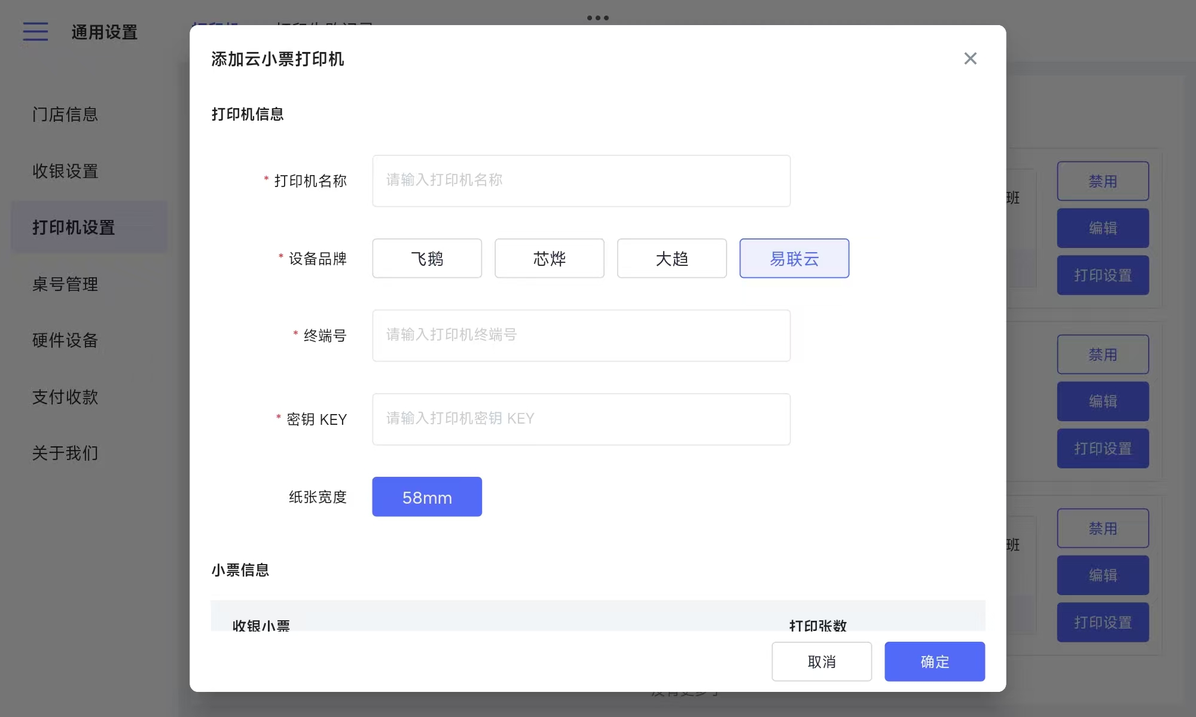1196x717 pixels.
Task: Choose 易联云 device brand
Action: pyautogui.click(x=794, y=259)
